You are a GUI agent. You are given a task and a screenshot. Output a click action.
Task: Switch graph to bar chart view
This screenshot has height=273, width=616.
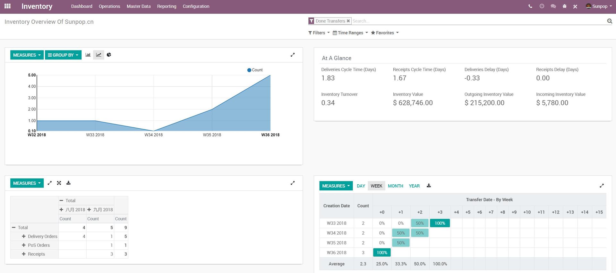tap(88, 55)
